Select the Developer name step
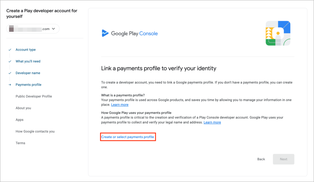Image resolution: width=314 pixels, height=182 pixels. point(28,73)
